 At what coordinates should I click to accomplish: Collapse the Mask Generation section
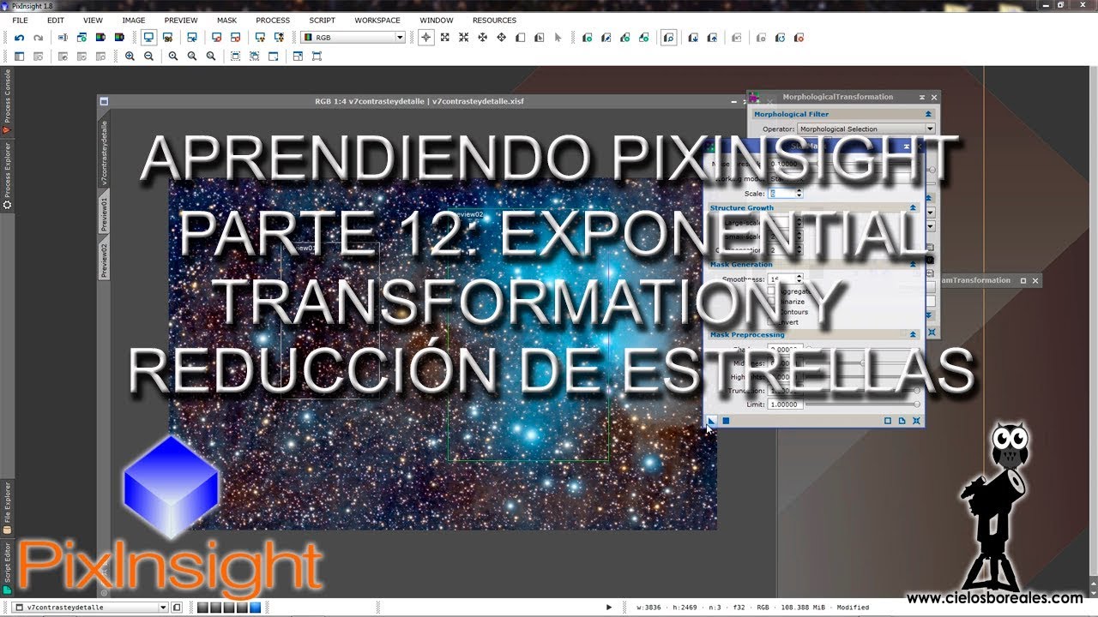(x=913, y=265)
